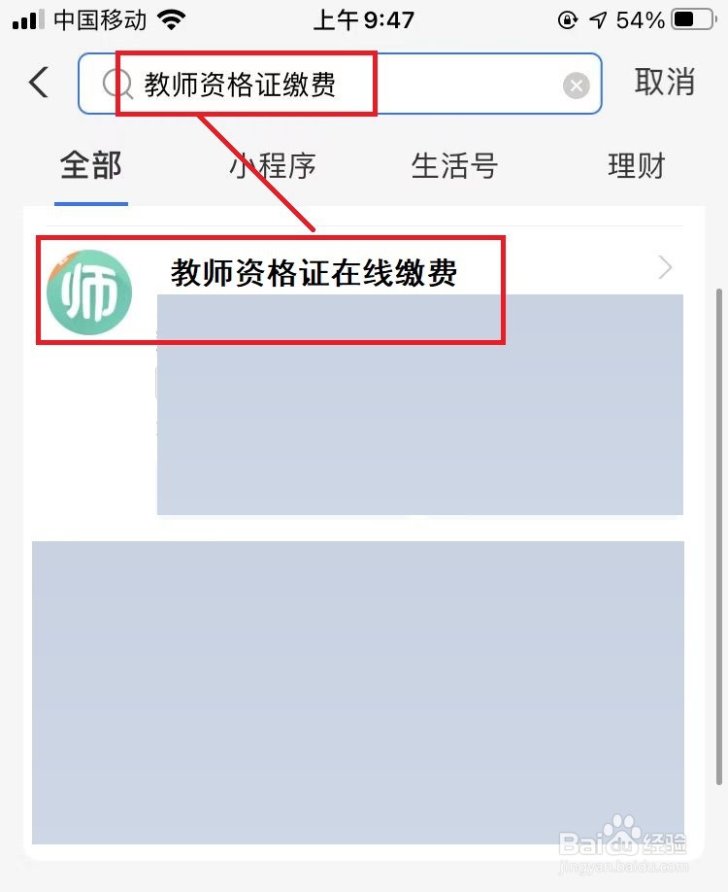Screen dimensions: 728x892
Task: Tap the 中国移动 carrier label
Action: [100, 20]
